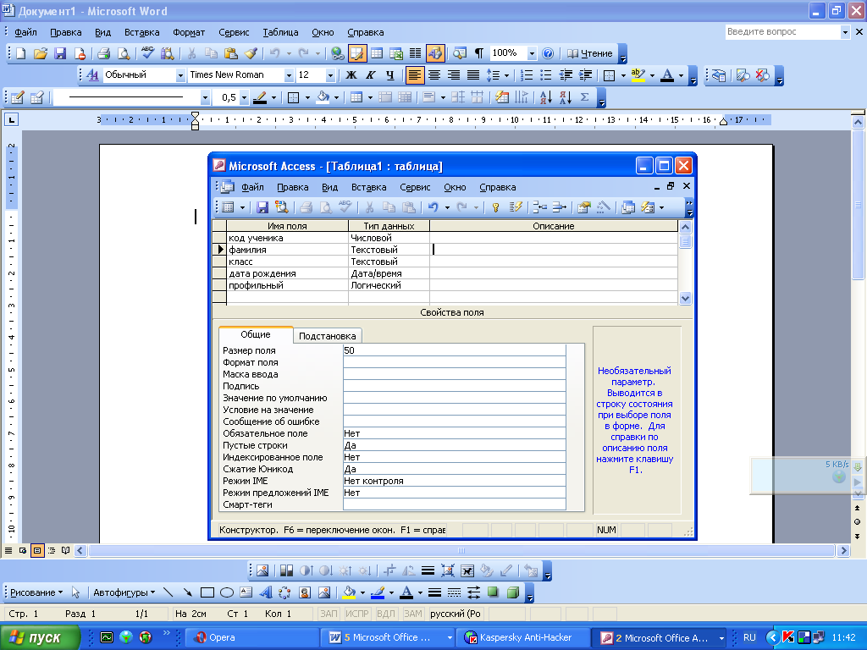The width and height of the screenshot is (867, 650).
Task: Choose the Rectangle shape tool
Action: click(207, 592)
